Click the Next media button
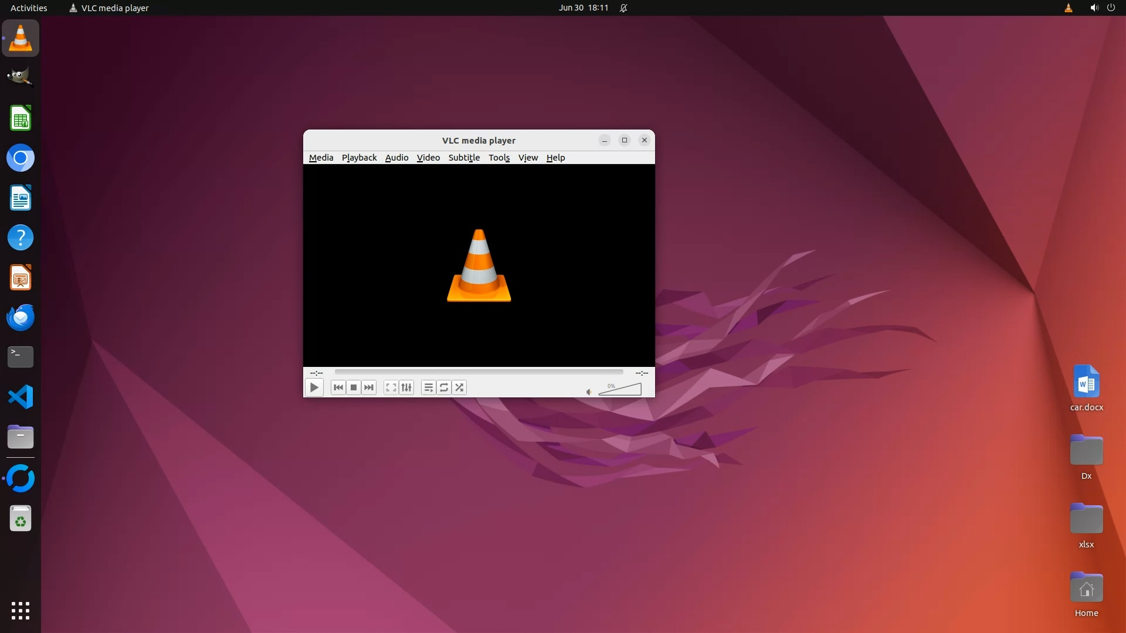The width and height of the screenshot is (1126, 633). pyautogui.click(x=369, y=387)
